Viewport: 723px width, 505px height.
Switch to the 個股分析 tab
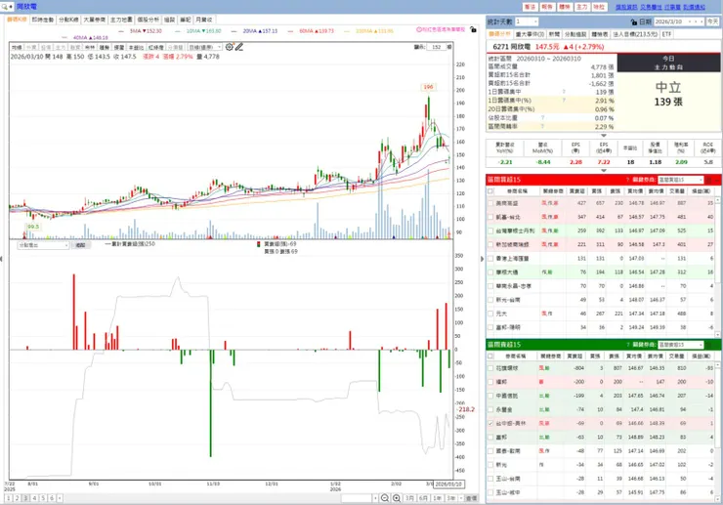pos(148,20)
